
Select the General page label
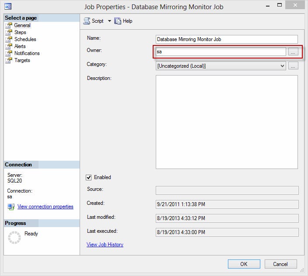[x=22, y=25]
